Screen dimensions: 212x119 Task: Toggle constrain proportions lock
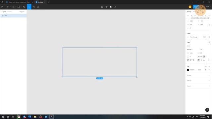pos(209,25)
